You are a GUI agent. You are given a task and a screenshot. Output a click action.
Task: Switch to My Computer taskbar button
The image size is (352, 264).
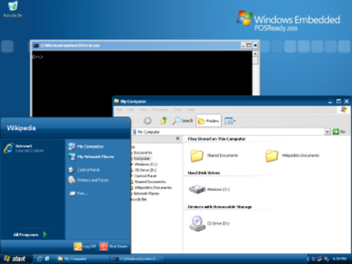(x=82, y=259)
